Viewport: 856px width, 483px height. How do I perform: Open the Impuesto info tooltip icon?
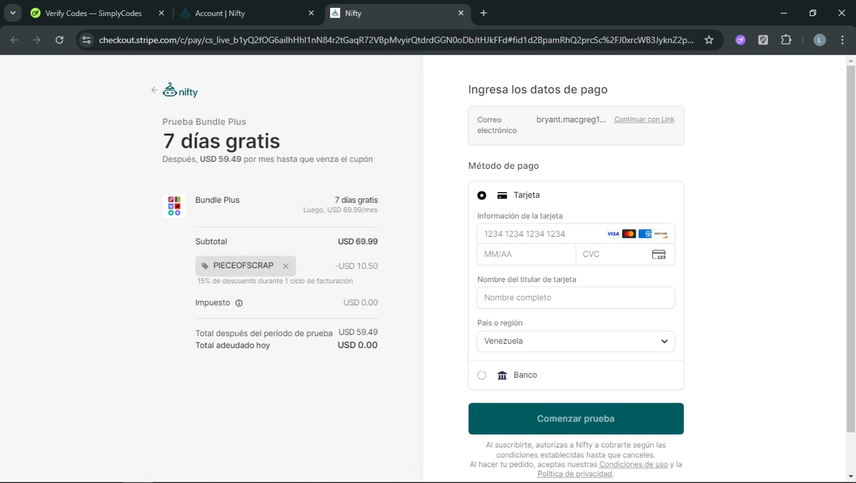click(x=239, y=303)
